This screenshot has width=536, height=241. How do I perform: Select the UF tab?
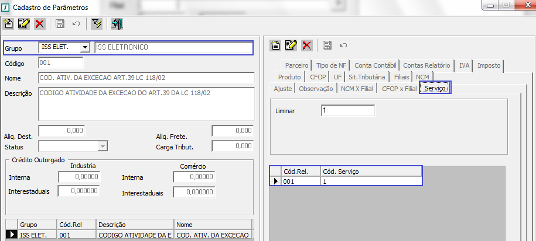coord(338,77)
